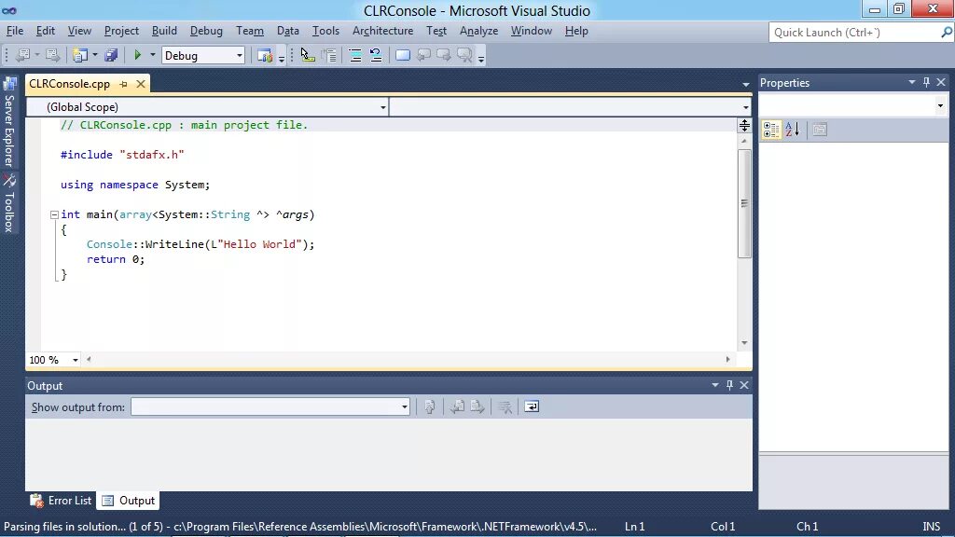This screenshot has width=955, height=537.
Task: Click the editor vertical scrollbar thumb
Action: click(x=744, y=203)
